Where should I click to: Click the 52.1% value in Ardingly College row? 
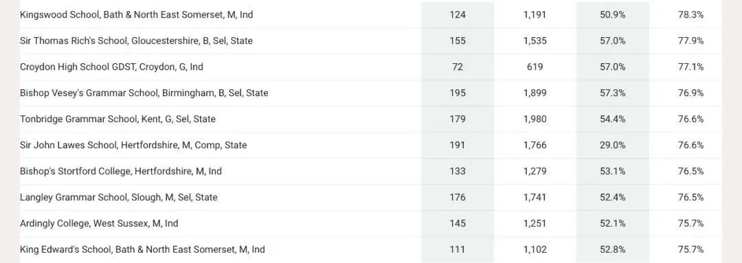pos(613,223)
